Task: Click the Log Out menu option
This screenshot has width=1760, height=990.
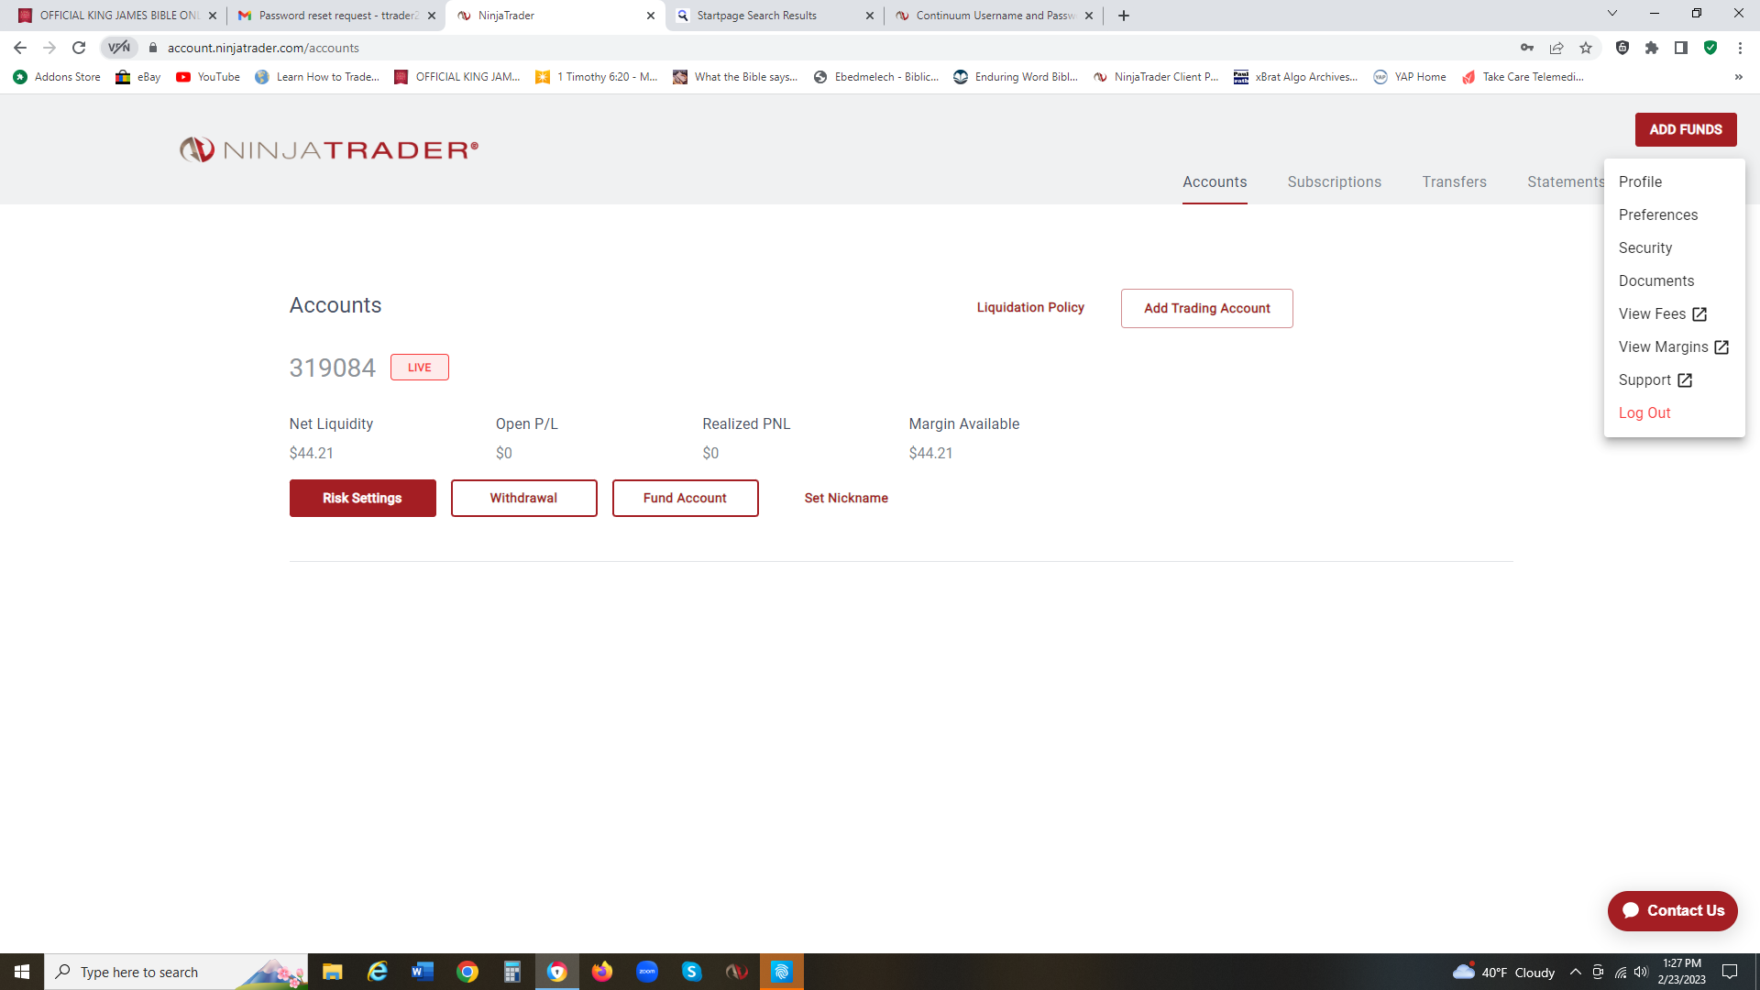Action: click(x=1644, y=413)
